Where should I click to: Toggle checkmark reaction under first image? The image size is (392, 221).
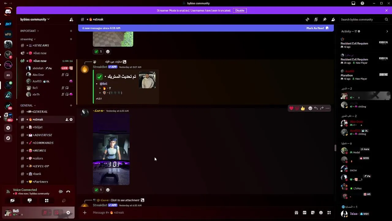(x=98, y=52)
